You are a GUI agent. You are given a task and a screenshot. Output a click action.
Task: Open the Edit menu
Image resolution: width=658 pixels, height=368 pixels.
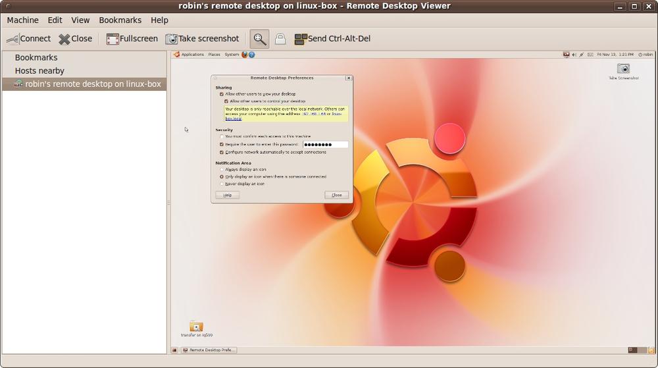click(55, 20)
